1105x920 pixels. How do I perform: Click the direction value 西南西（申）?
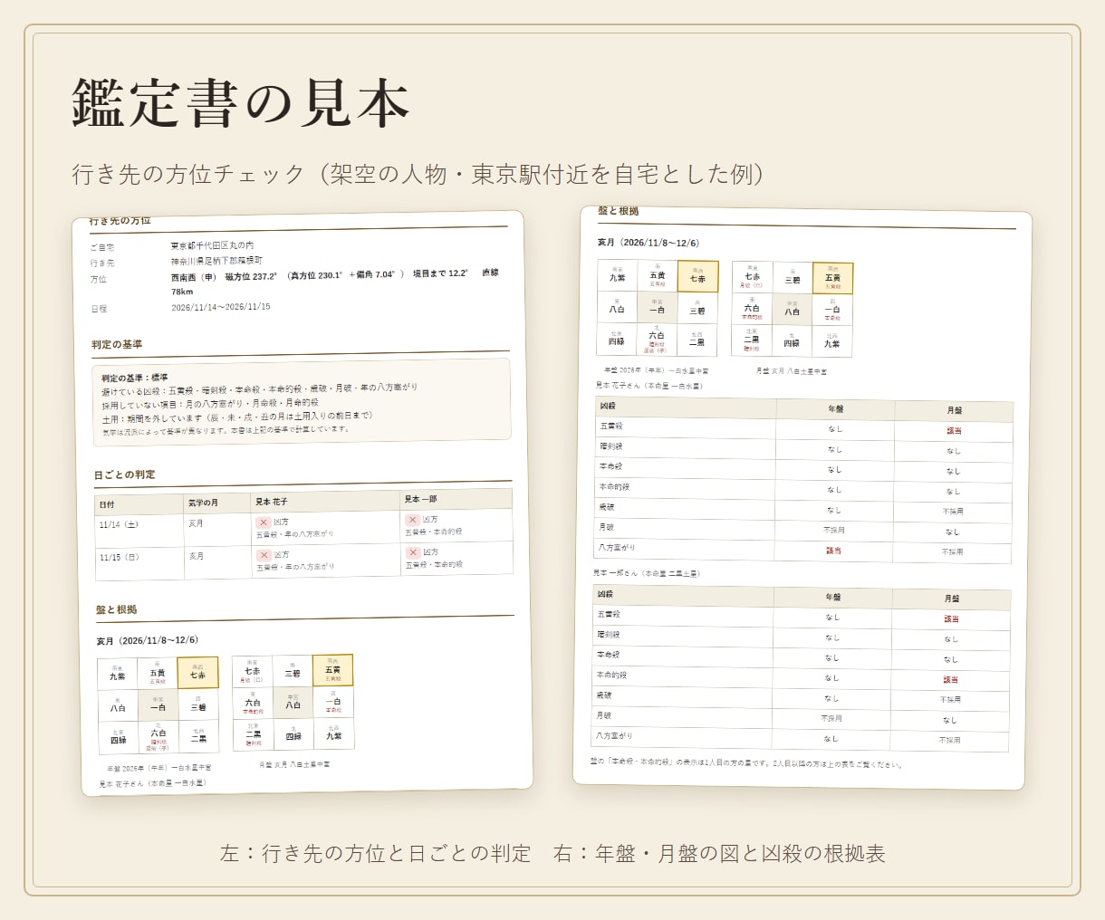pos(194,277)
